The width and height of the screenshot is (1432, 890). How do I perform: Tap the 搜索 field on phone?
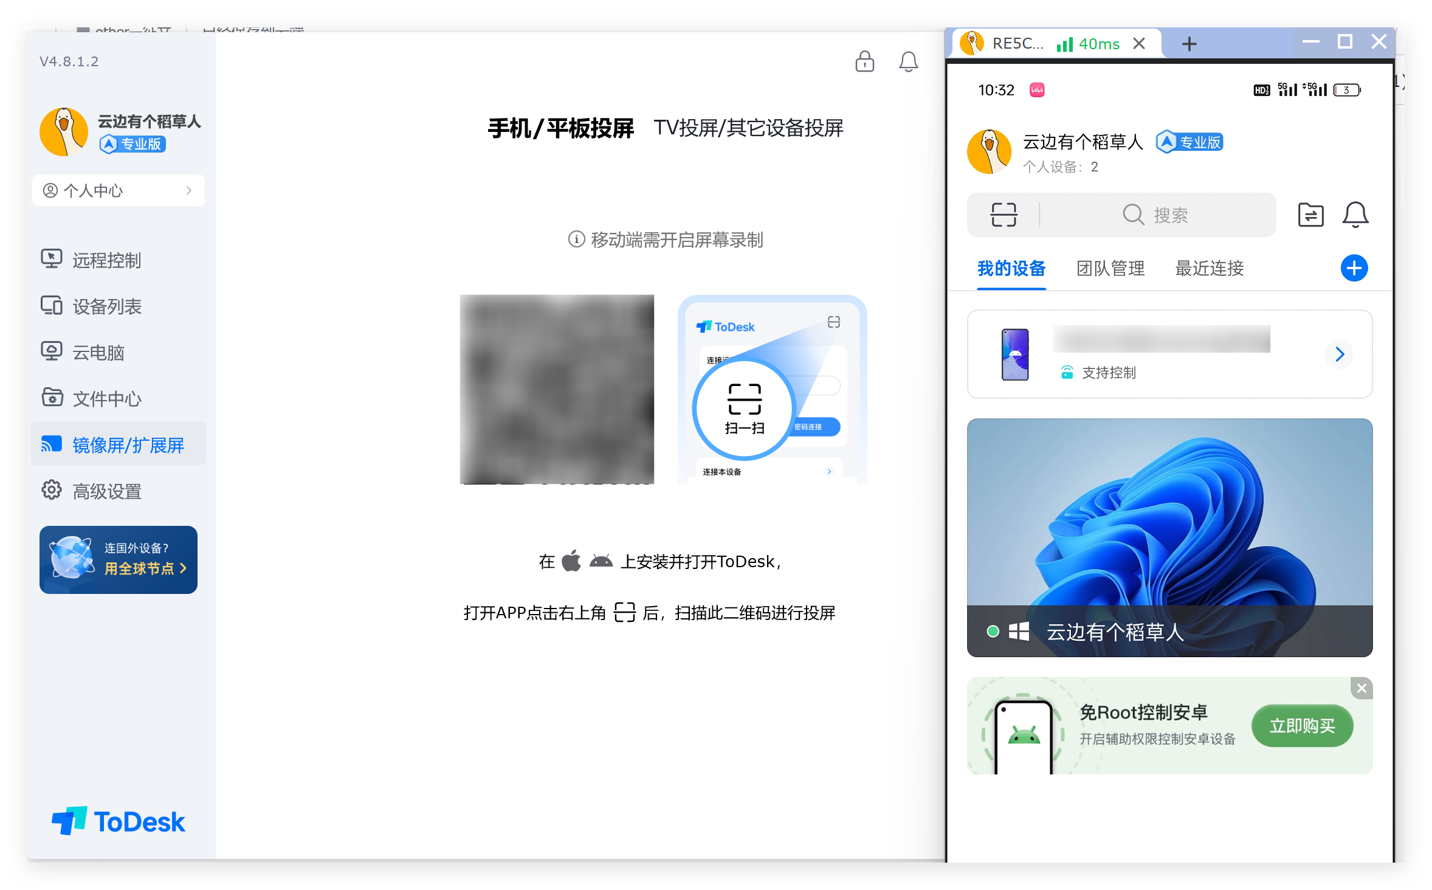[1155, 215]
